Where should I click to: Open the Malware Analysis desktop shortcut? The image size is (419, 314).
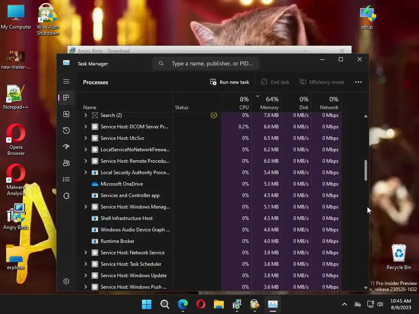pyautogui.click(x=16, y=180)
